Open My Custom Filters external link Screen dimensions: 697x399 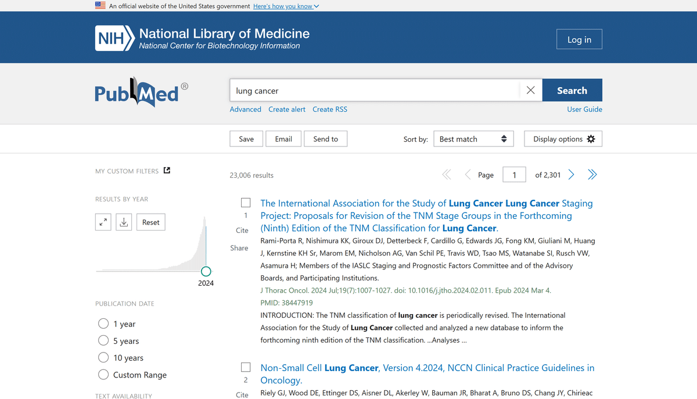click(x=167, y=170)
